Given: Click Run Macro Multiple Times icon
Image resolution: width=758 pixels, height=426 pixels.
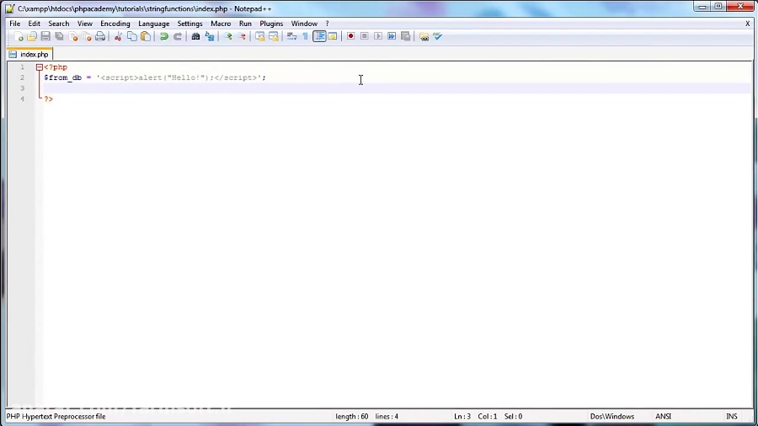Looking at the screenshot, I should tap(392, 37).
